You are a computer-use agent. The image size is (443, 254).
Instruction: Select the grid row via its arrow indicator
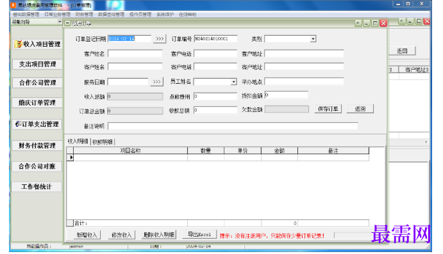pyautogui.click(x=71, y=157)
